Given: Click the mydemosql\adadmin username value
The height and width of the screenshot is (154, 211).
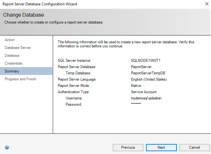Looking at the screenshot, I should 146,98.
